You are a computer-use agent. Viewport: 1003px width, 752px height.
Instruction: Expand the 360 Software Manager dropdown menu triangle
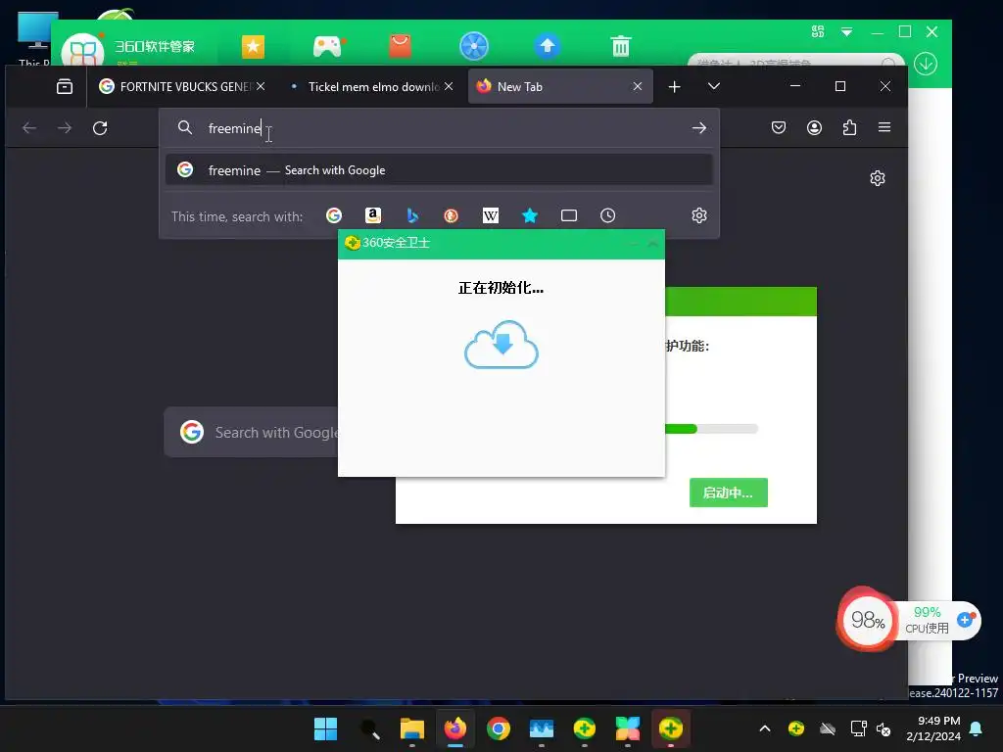[x=847, y=32]
